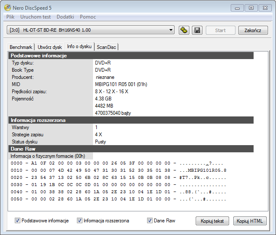Click the raw hex row starting with 0030
276x235 pixels.
point(118,185)
